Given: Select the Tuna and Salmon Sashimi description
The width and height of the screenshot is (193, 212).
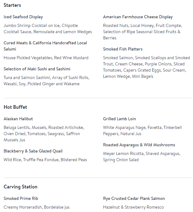Looking at the screenshot, I should [x=46, y=81].
